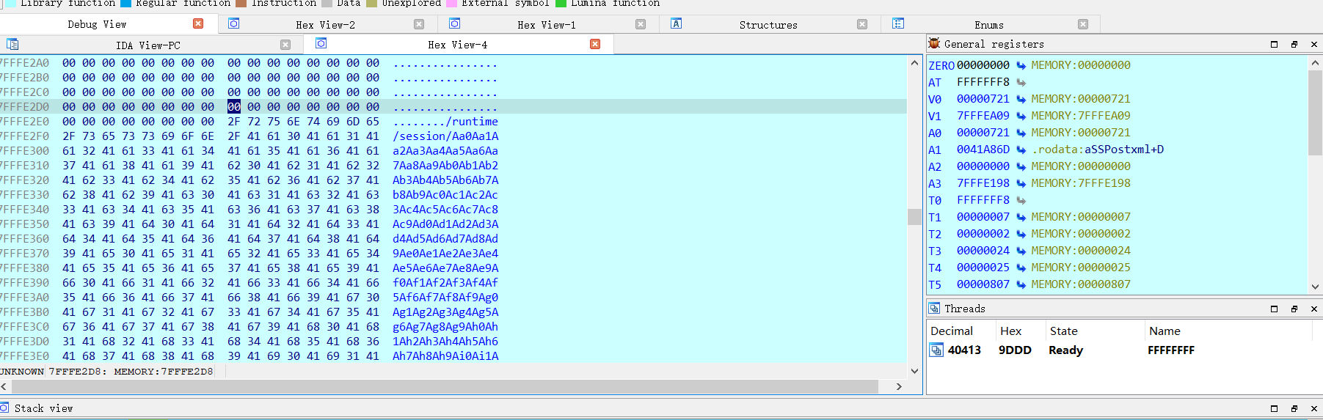Select the A3 register value 7FFFE198
The width and height of the screenshot is (1323, 420).
point(983,183)
